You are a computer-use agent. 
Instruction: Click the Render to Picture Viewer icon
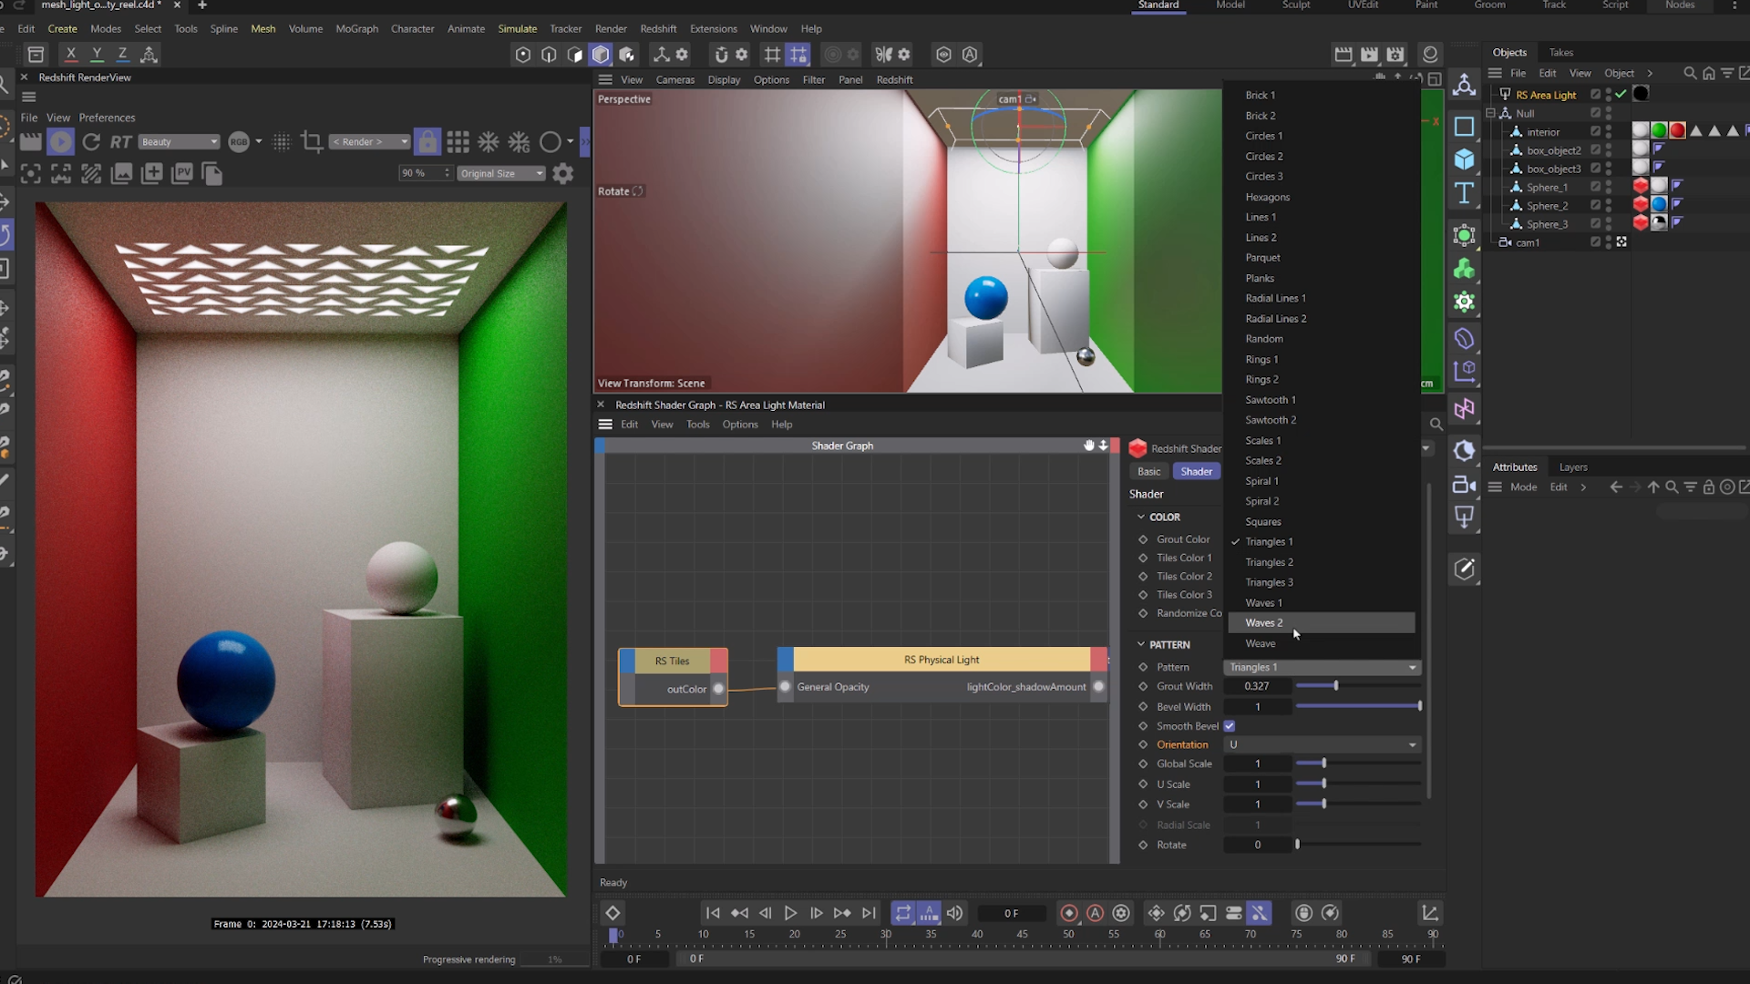click(x=1370, y=55)
